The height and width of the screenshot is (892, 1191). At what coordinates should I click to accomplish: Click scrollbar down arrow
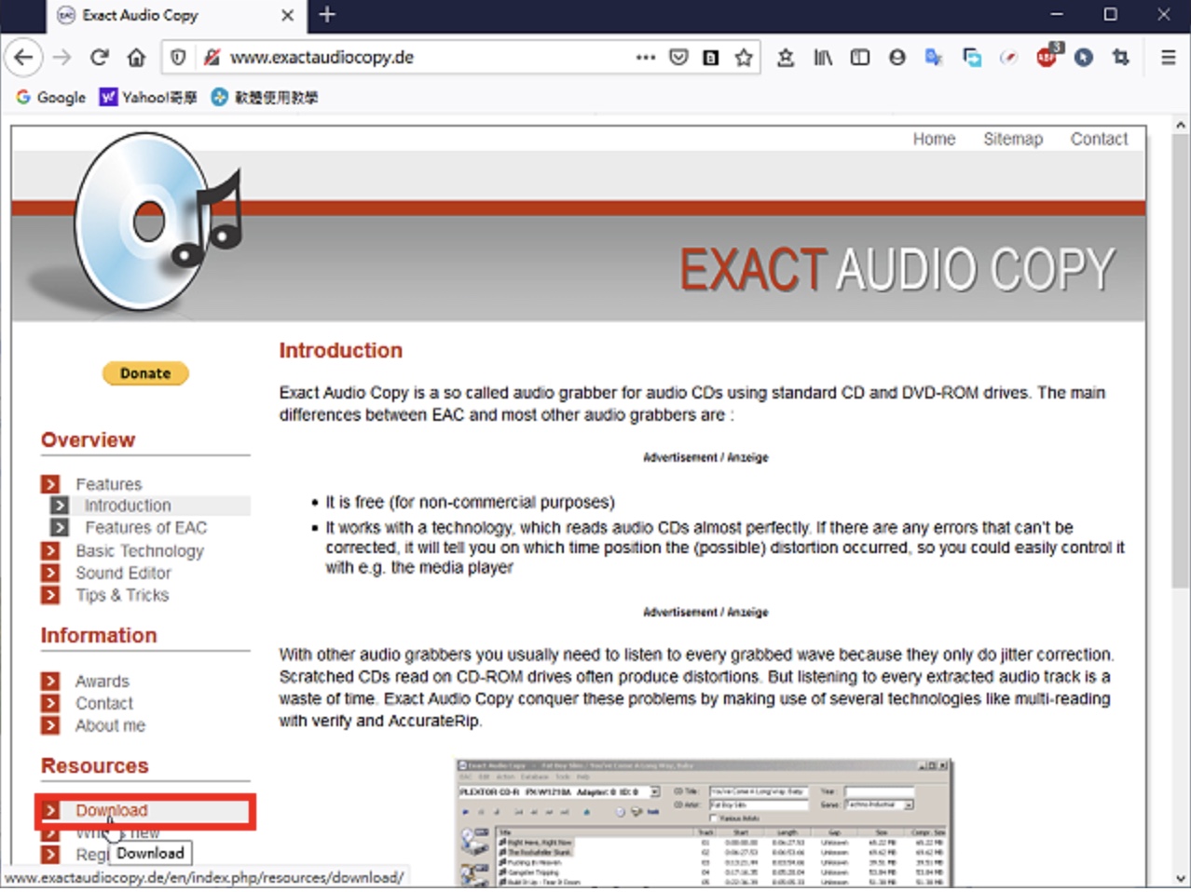[1181, 878]
